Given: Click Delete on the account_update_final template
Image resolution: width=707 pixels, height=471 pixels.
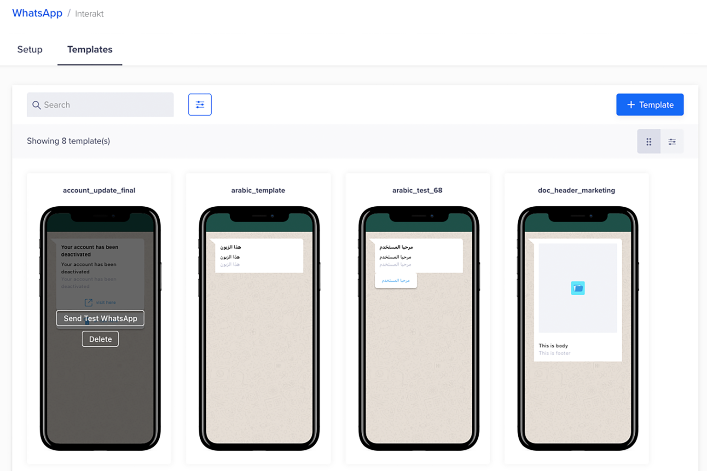Looking at the screenshot, I should 100,339.
